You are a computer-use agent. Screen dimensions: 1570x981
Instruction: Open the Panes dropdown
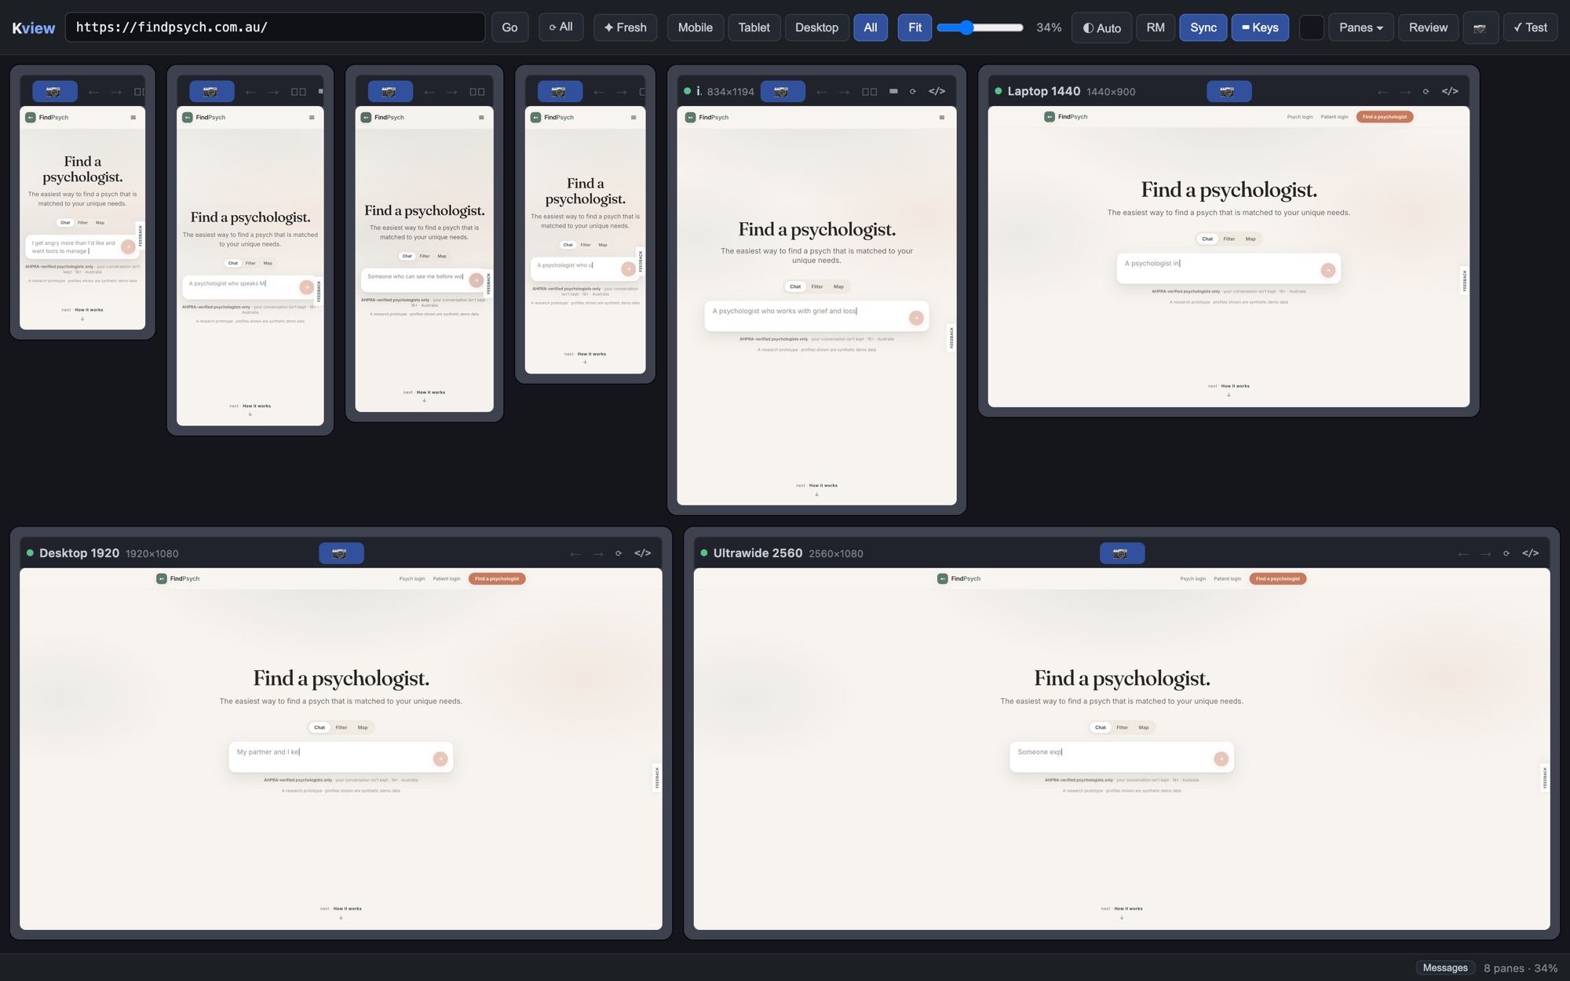click(1360, 27)
